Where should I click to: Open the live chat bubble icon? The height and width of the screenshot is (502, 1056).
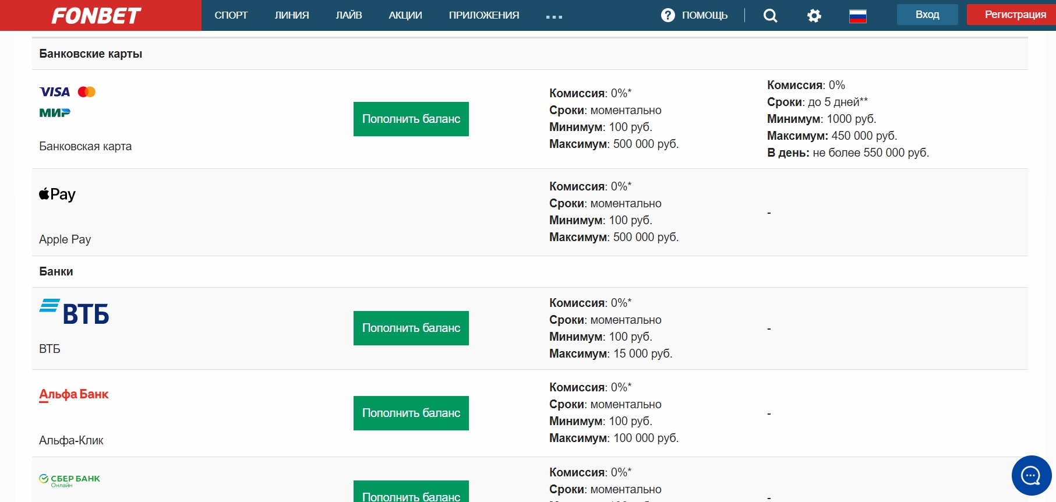coord(1031,475)
